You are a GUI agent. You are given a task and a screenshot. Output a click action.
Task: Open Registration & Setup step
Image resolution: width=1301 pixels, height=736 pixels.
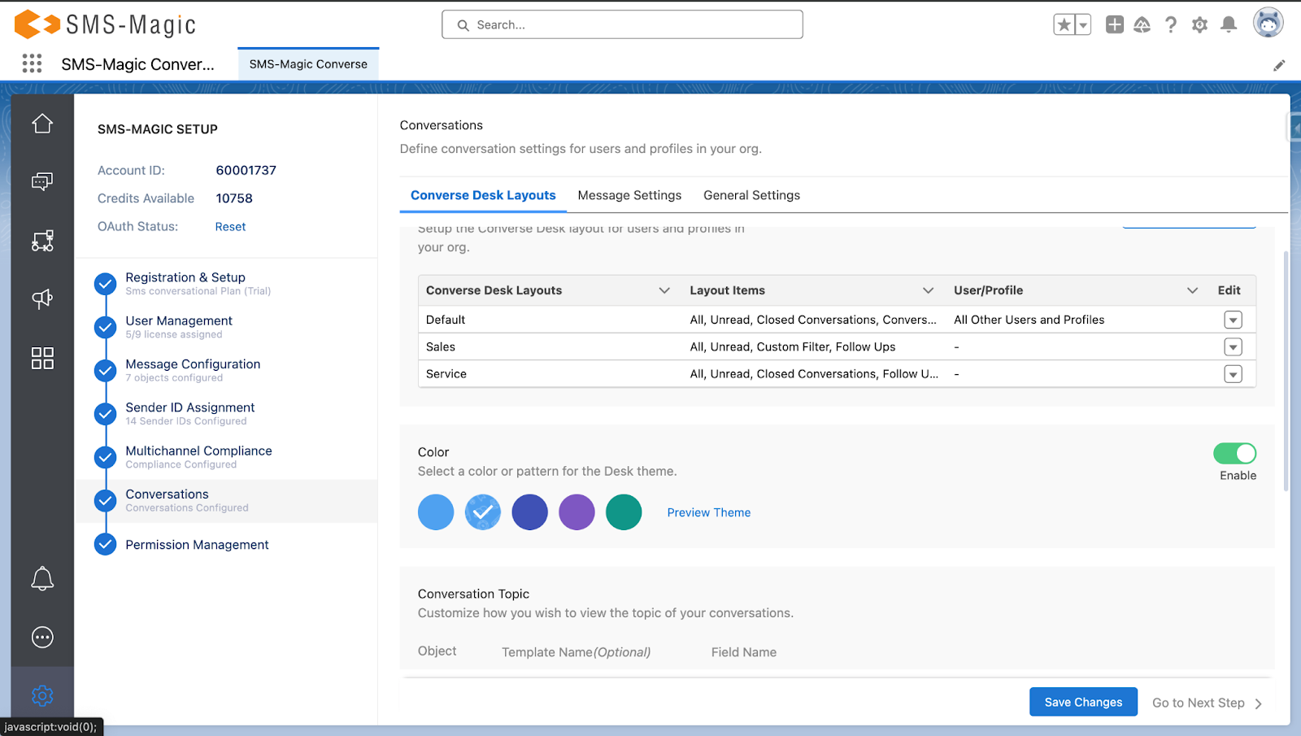pyautogui.click(x=185, y=277)
